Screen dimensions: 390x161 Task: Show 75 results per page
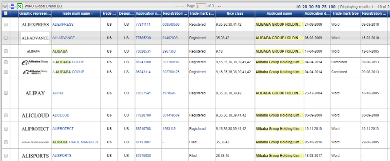pos(324,7)
